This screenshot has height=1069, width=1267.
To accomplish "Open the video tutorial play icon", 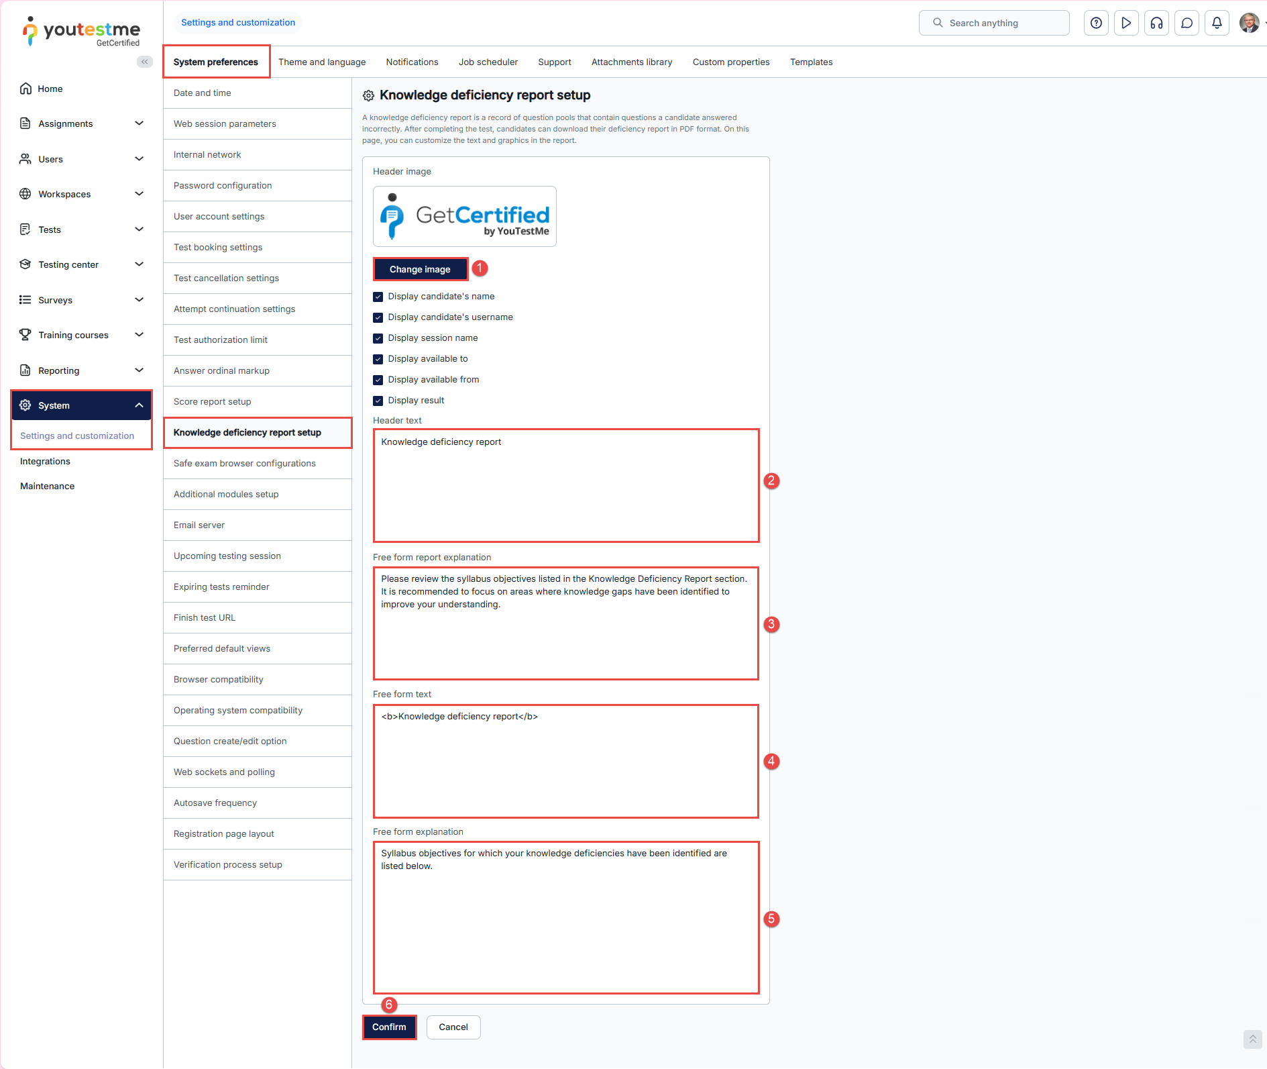I will coord(1126,23).
